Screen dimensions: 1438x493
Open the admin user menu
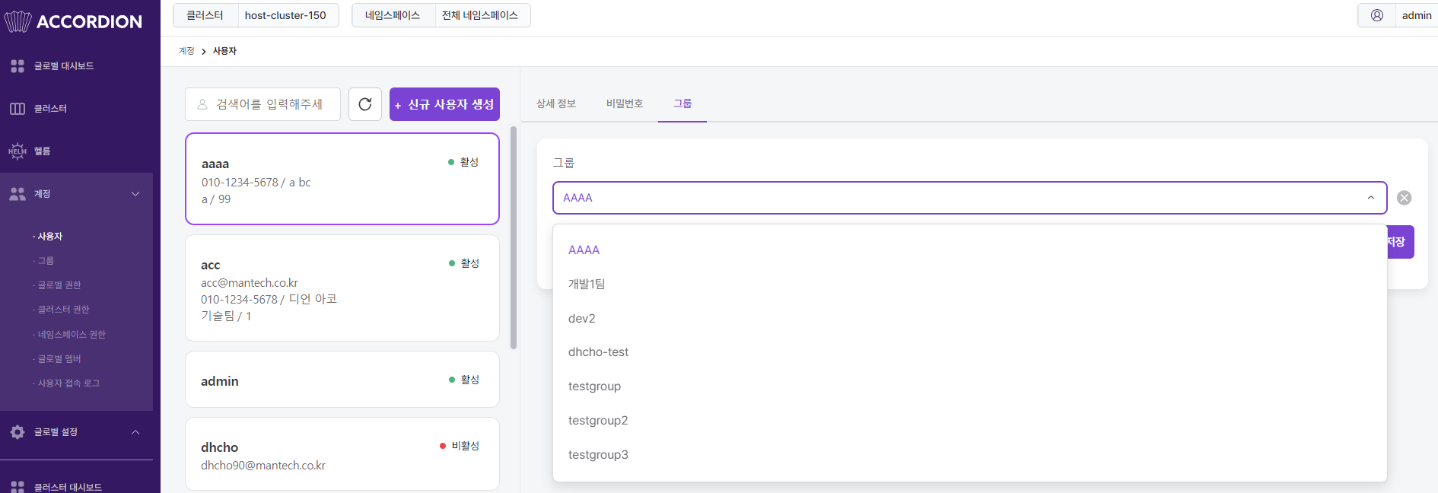[x=1398, y=15]
